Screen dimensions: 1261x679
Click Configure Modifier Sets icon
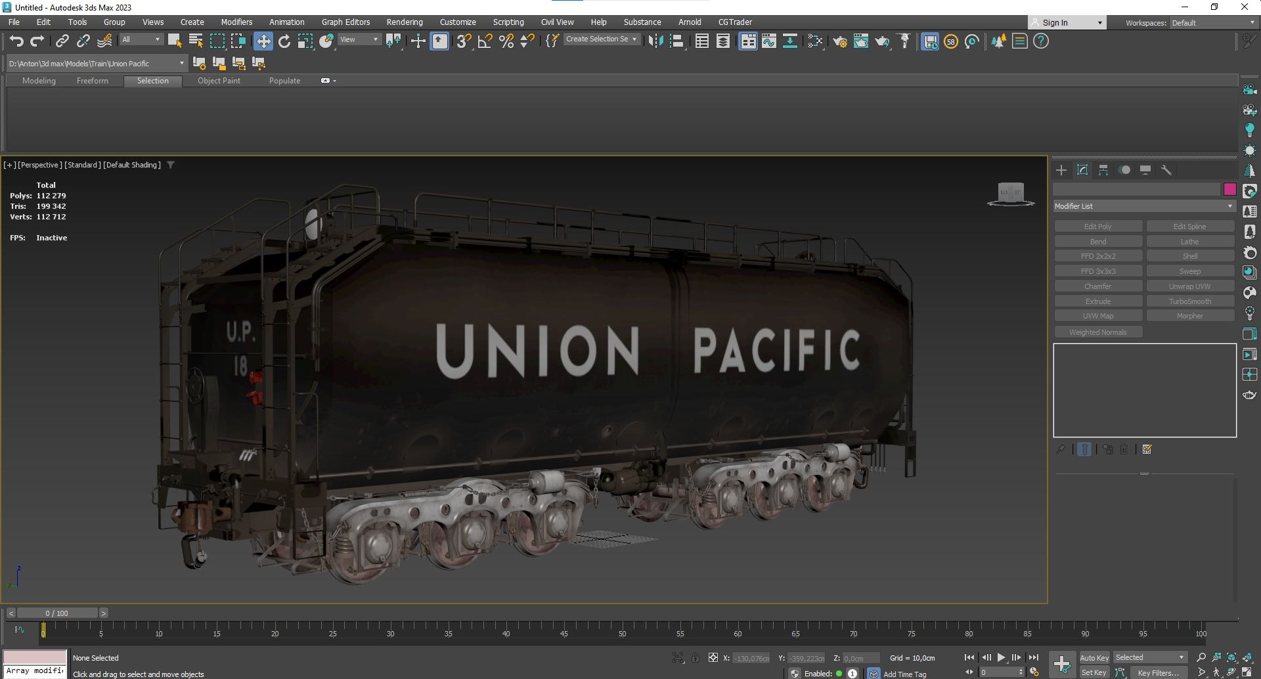pos(1147,449)
